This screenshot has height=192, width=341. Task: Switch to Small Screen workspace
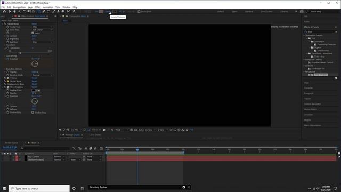pyautogui.click(x=266, y=12)
